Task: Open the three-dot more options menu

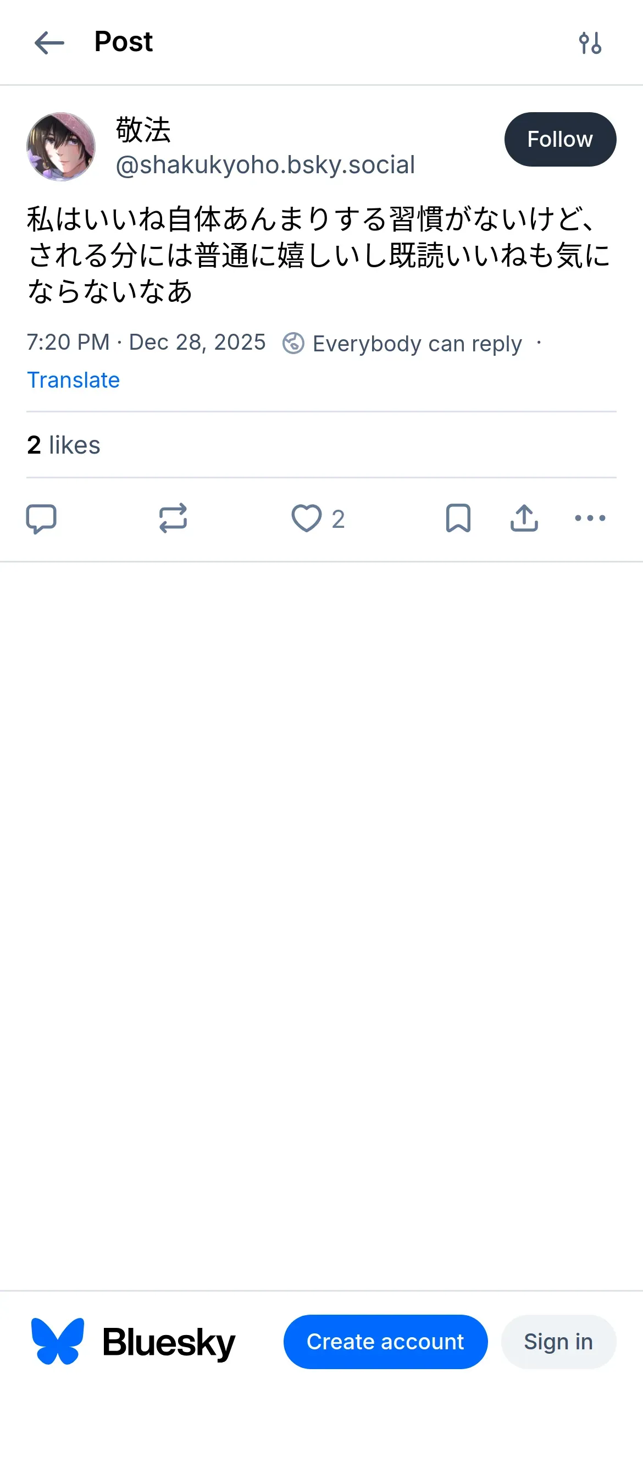Action: point(590,519)
